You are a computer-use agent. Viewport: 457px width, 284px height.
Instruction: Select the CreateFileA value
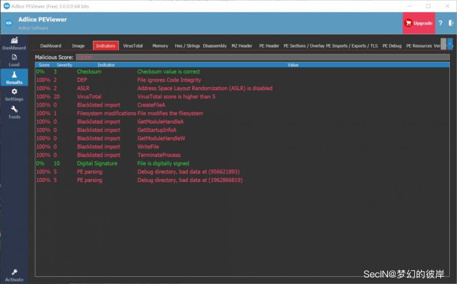pos(151,105)
